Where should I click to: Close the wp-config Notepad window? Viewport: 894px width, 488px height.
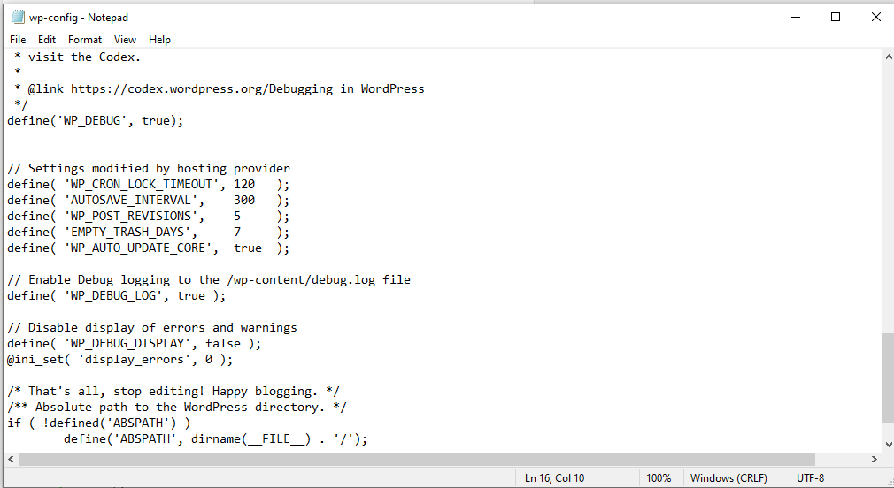875,17
